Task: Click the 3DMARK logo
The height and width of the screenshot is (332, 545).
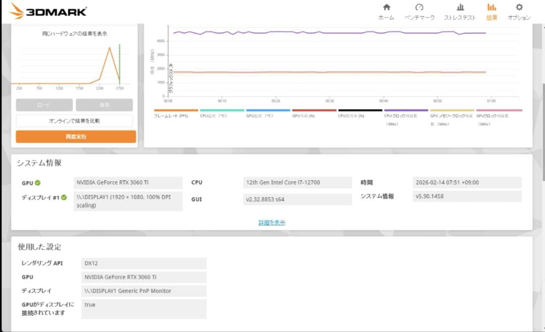Action: click(48, 9)
